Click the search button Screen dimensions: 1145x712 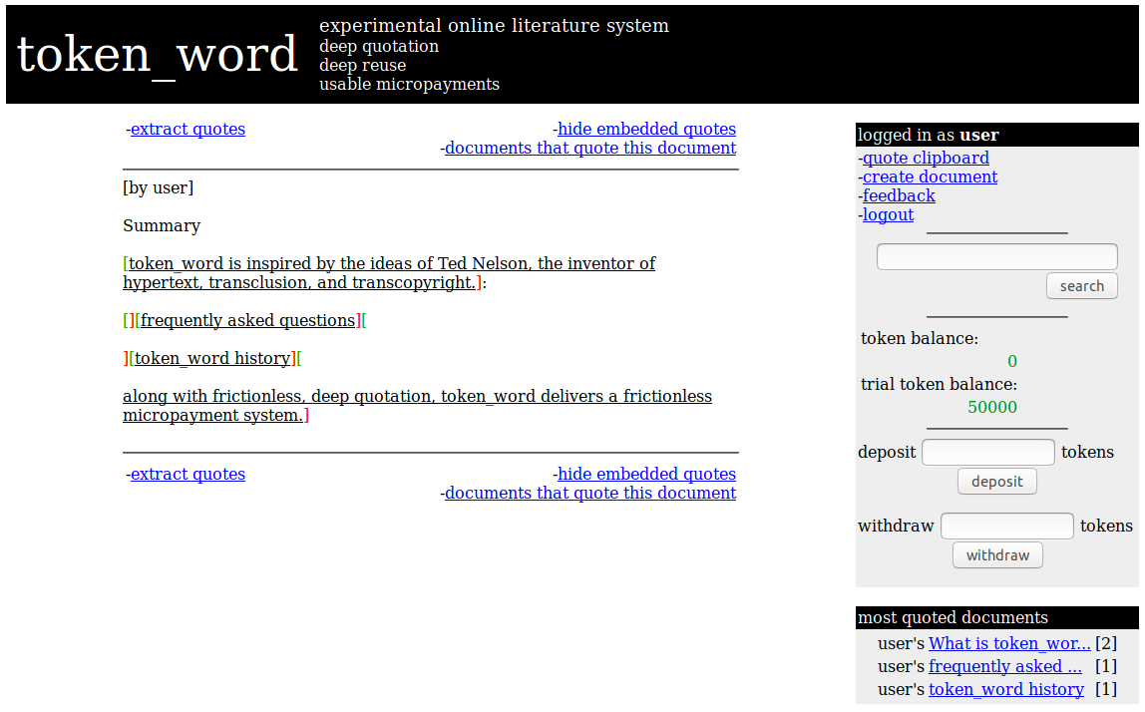tap(1081, 286)
